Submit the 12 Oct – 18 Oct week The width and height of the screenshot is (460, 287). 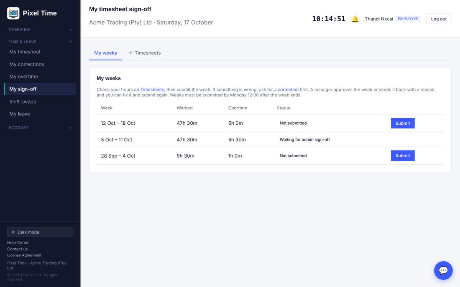point(402,123)
